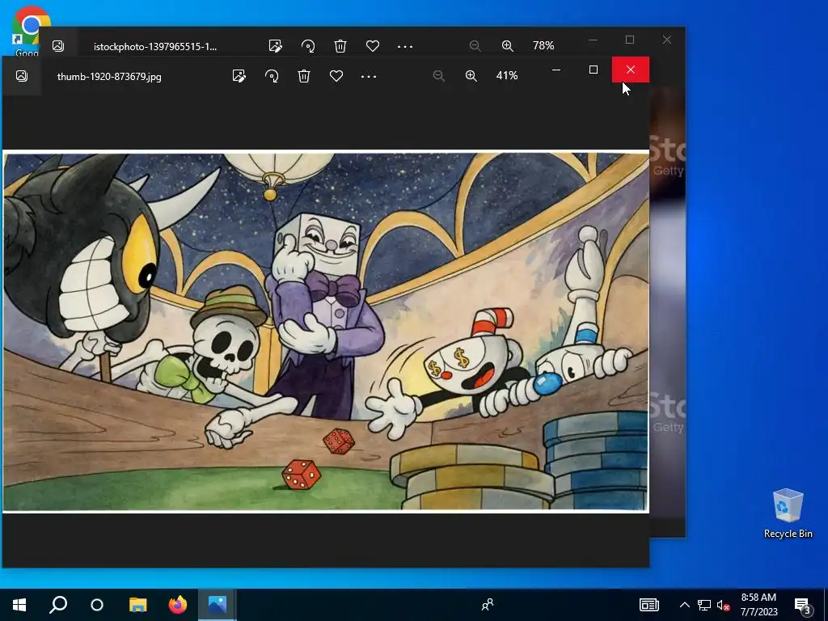This screenshot has height=621, width=828.
Task: Minimize the istockphoto window
Action: click(593, 40)
